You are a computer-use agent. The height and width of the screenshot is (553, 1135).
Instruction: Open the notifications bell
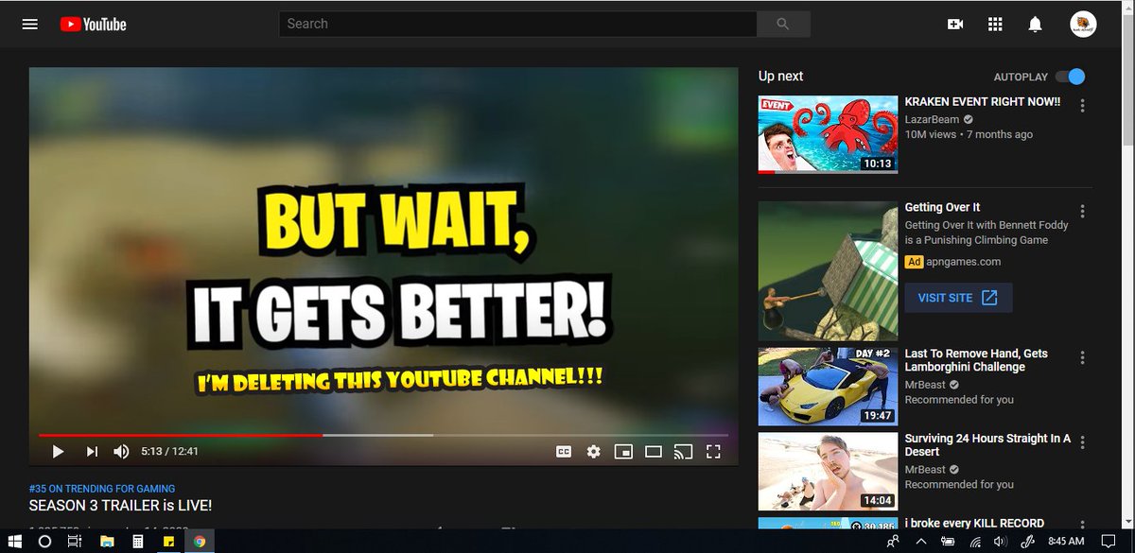pos(1035,25)
